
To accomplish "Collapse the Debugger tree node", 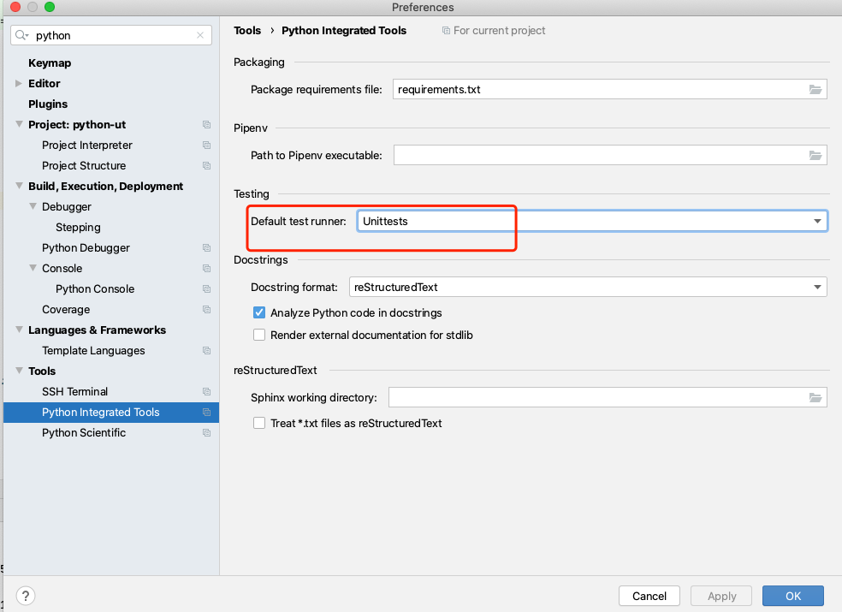I will tap(33, 207).
